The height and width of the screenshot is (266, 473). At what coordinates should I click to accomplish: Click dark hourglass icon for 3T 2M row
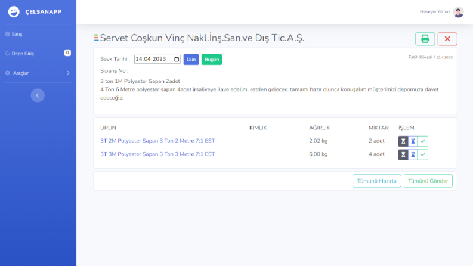[403, 141]
